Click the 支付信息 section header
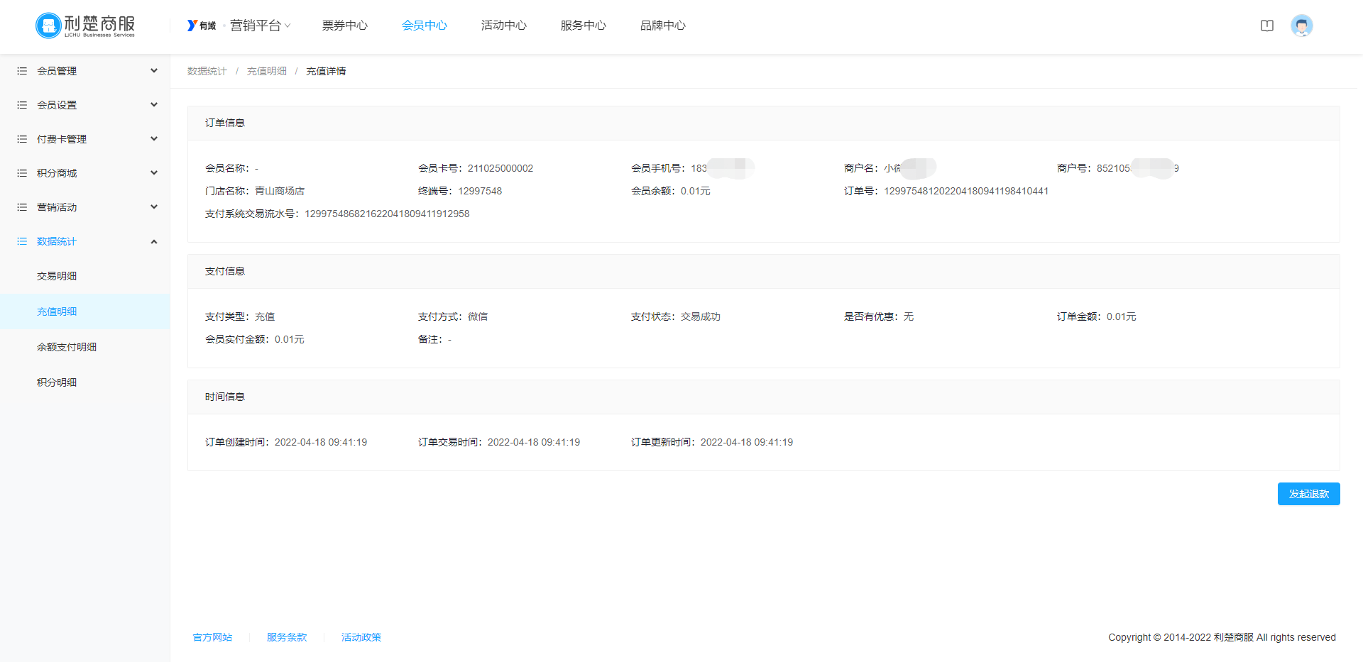 (763, 271)
